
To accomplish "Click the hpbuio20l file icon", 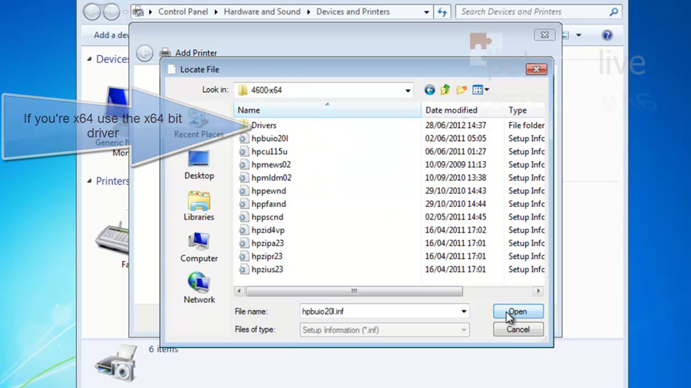I will click(243, 139).
